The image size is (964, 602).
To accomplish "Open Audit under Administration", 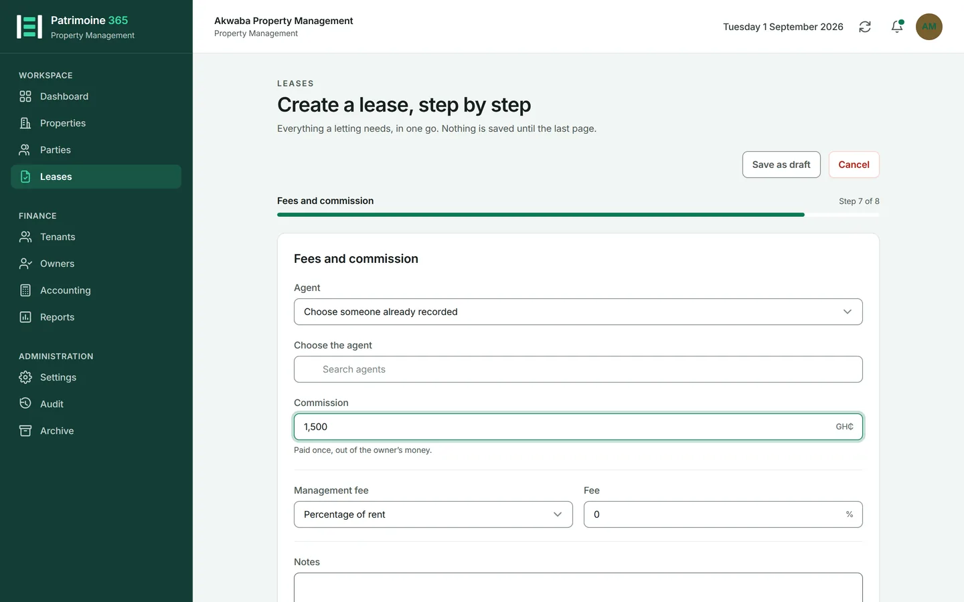I will click(x=96, y=404).
